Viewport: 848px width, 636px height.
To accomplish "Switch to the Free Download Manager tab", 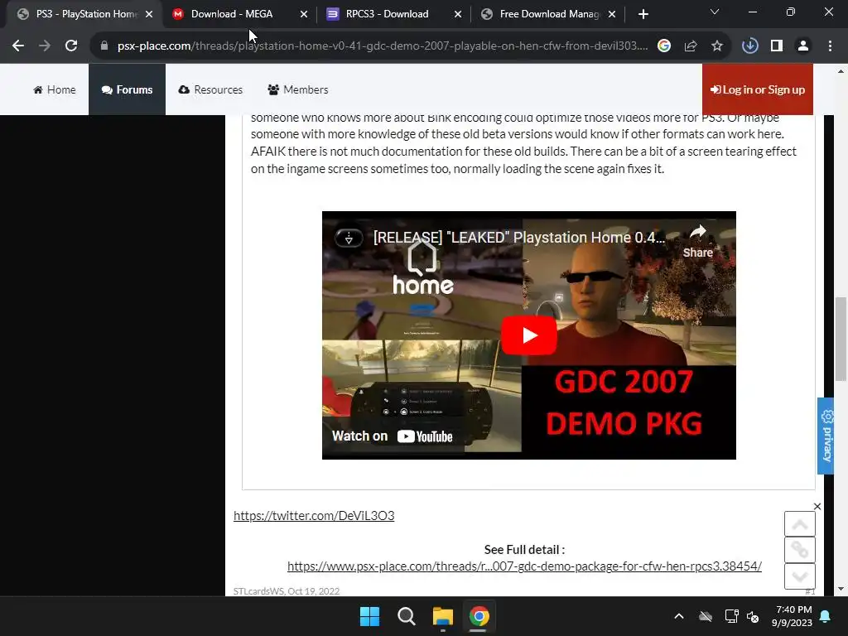I will point(549,14).
